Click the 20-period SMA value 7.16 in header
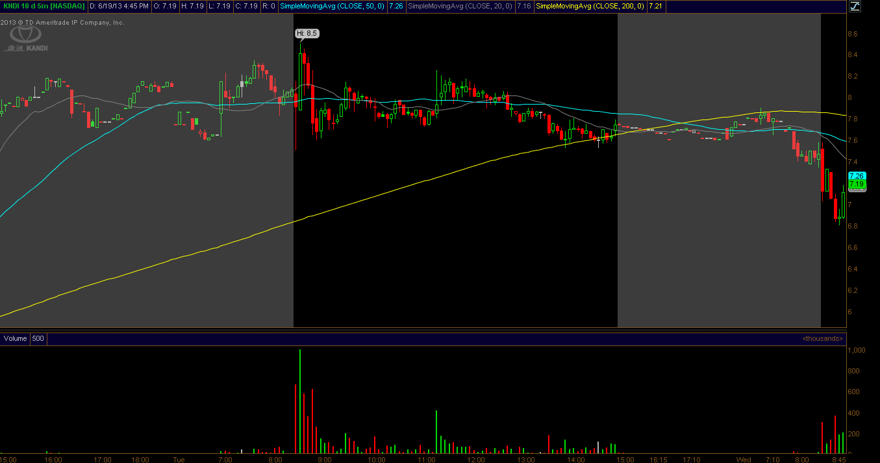The height and width of the screenshot is (463, 880). coord(523,6)
